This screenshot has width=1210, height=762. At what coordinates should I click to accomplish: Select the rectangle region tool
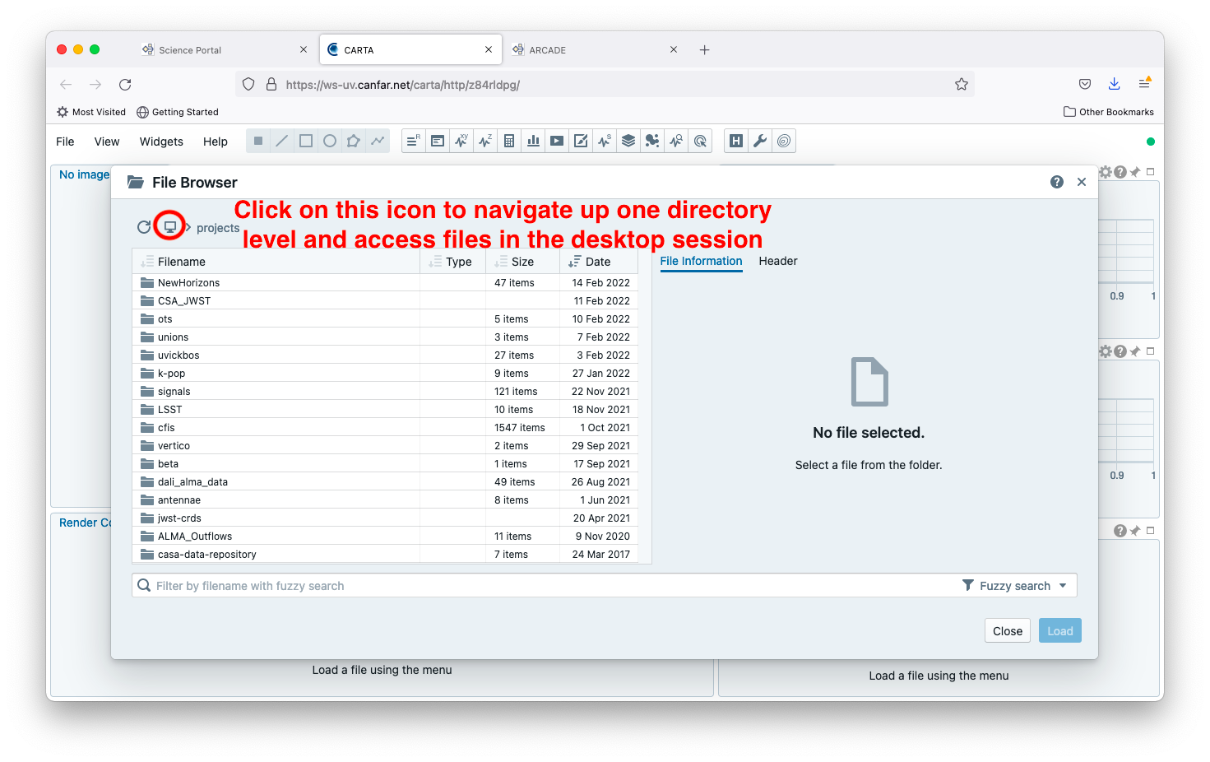[306, 141]
